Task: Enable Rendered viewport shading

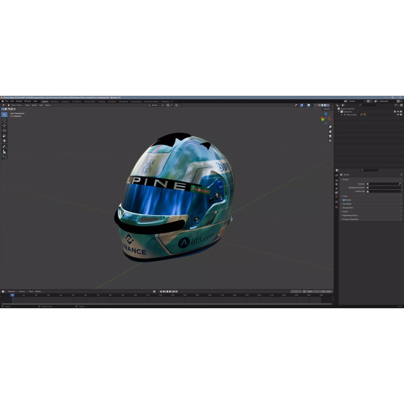Action: pos(328,105)
